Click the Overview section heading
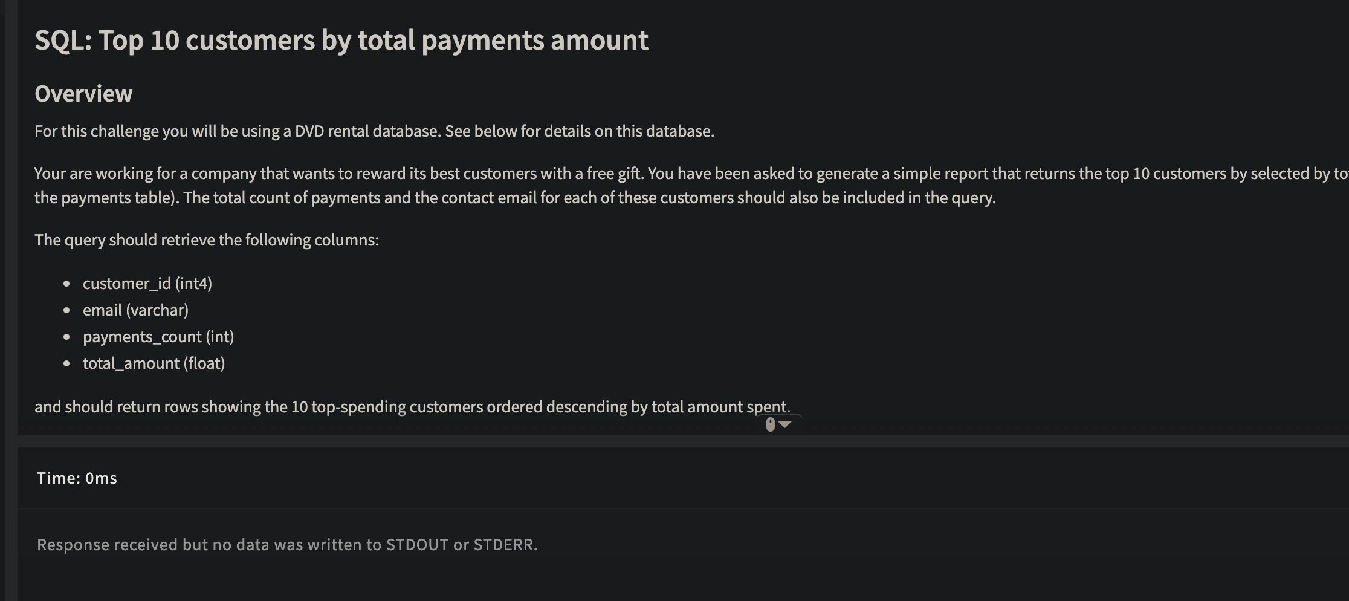Image resolution: width=1349 pixels, height=601 pixels. click(83, 93)
